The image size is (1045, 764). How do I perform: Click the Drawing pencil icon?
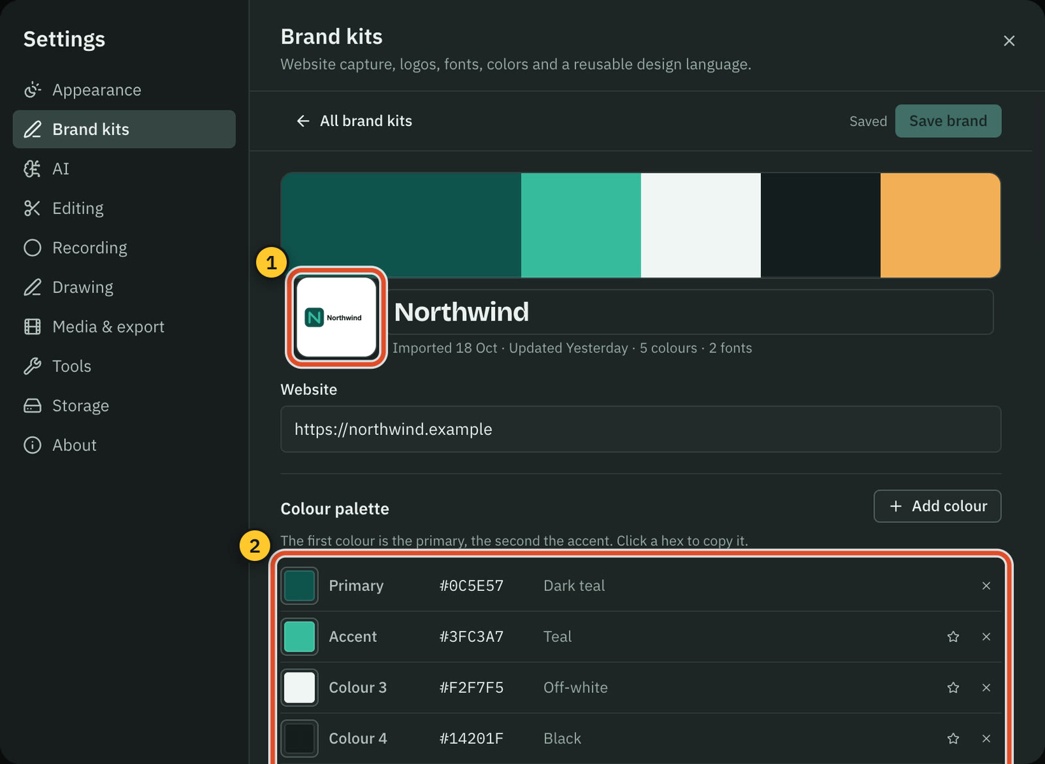coord(33,287)
